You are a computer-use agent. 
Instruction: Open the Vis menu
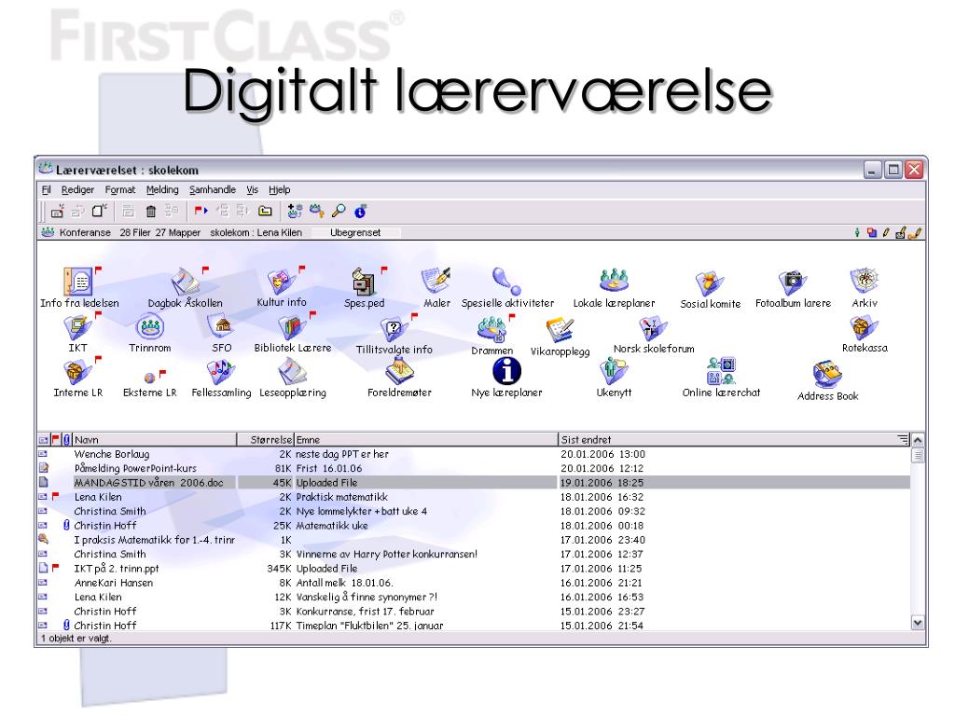[x=252, y=189]
